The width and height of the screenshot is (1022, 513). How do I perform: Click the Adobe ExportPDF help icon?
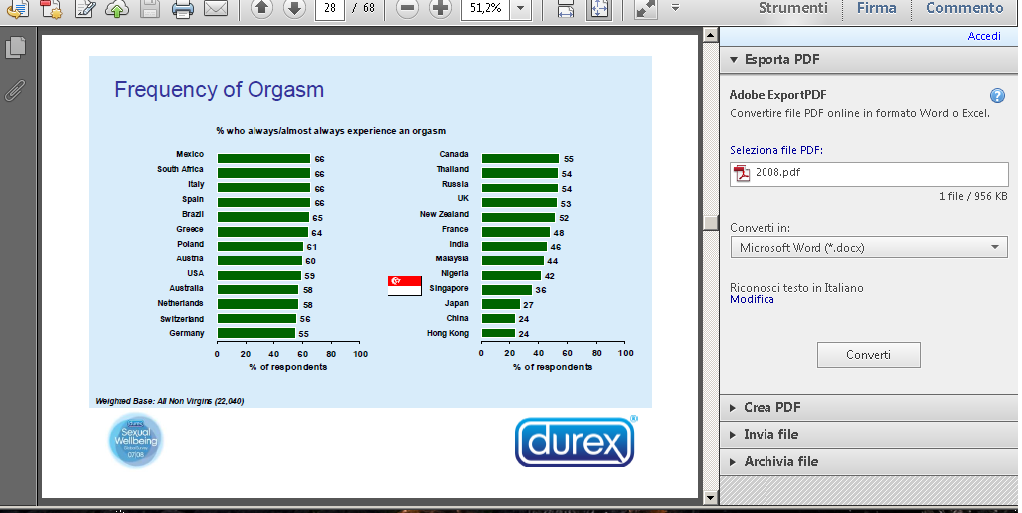996,95
